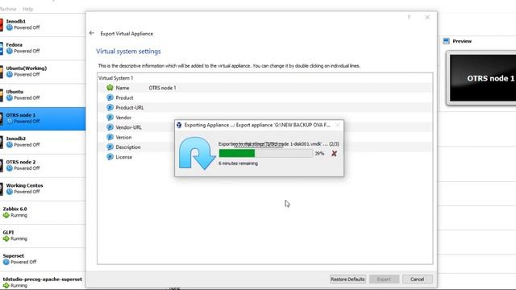Click the License label
The image size is (516, 290).
pos(123,157)
